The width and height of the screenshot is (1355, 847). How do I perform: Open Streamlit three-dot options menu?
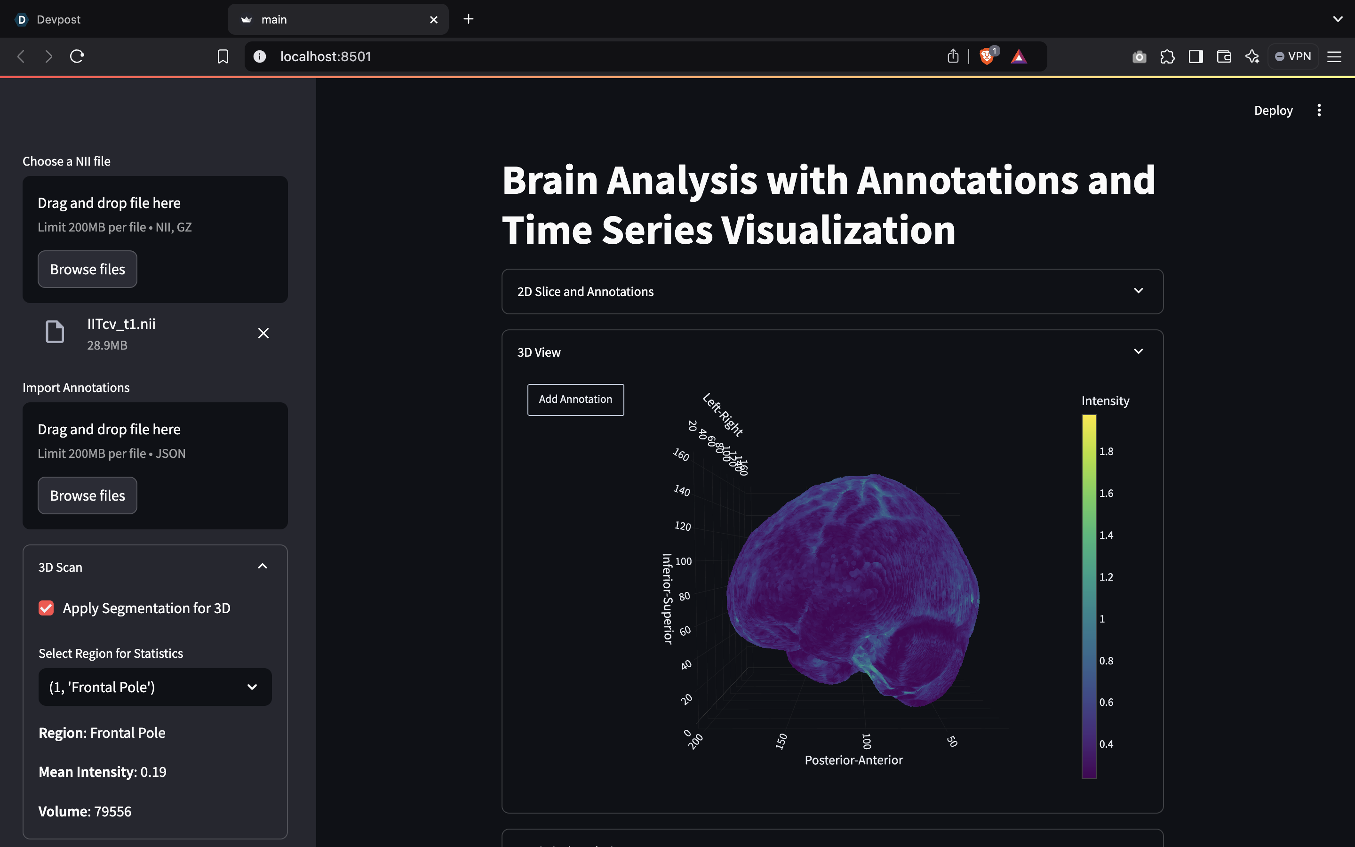(1319, 111)
